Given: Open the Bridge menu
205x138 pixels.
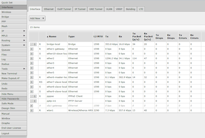Looking at the screenshot, I should (x=13, y=17).
